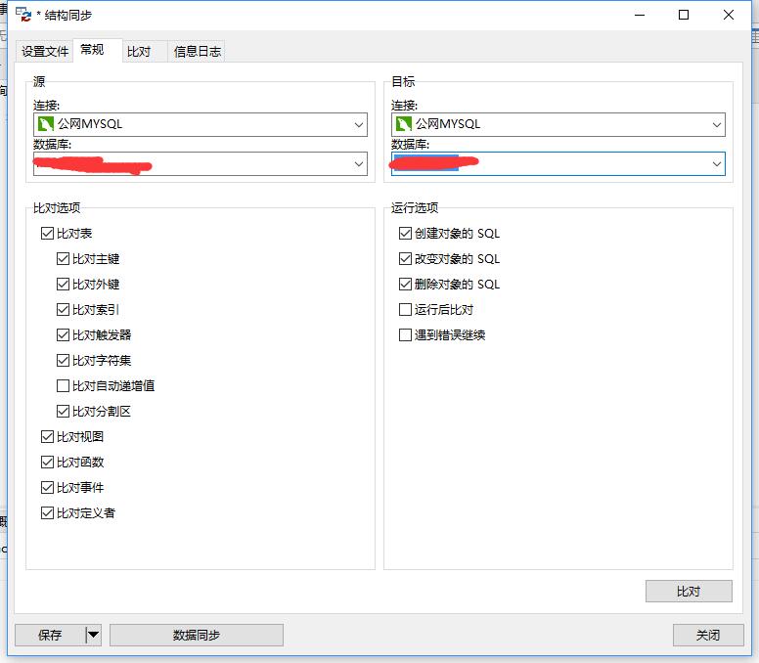This screenshot has height=663, width=759.
Task: Enable 比对自动递增值 option
Action: pos(64,386)
